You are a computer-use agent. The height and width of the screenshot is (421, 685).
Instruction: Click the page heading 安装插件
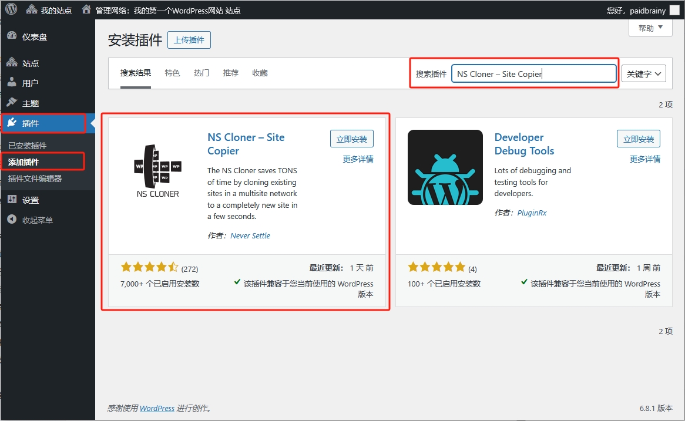click(135, 40)
